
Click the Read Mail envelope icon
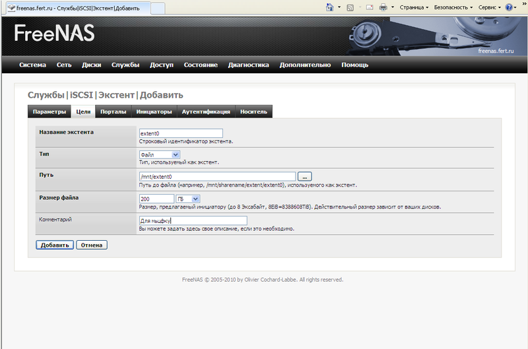point(370,7)
